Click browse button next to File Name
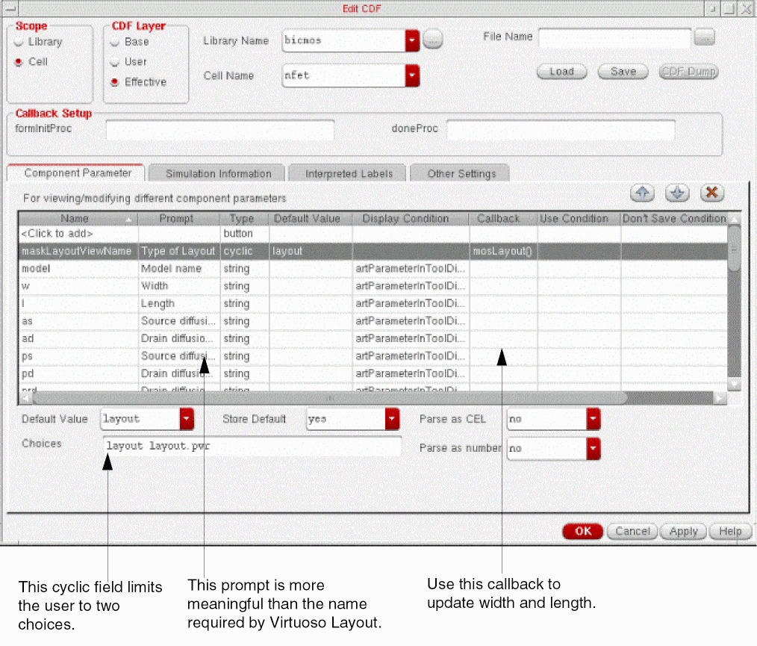This screenshot has height=646, width=757. click(704, 37)
